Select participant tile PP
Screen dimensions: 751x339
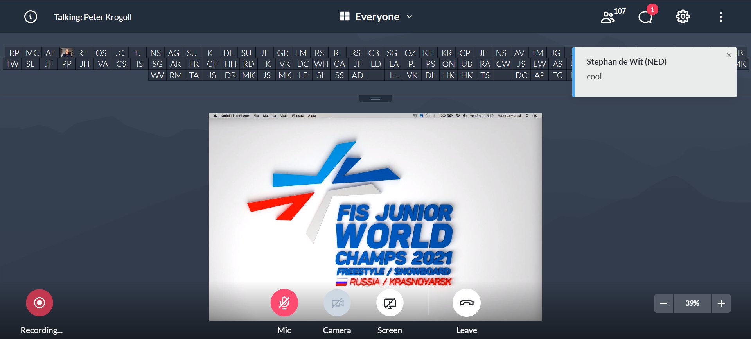(x=66, y=64)
